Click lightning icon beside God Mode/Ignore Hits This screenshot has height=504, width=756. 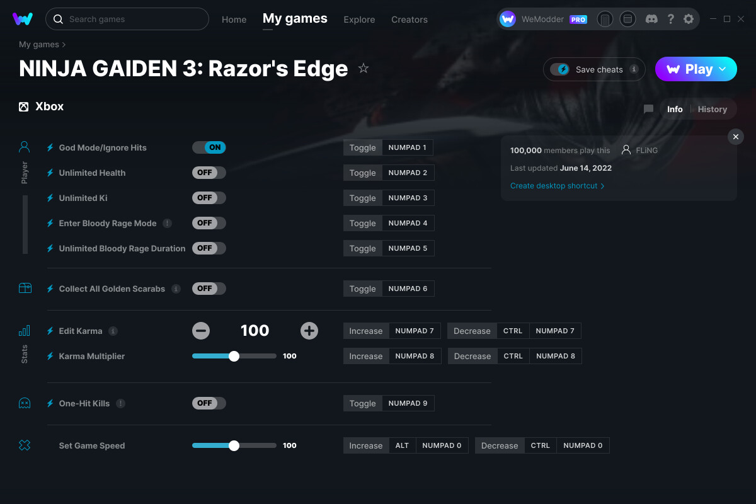(x=50, y=147)
